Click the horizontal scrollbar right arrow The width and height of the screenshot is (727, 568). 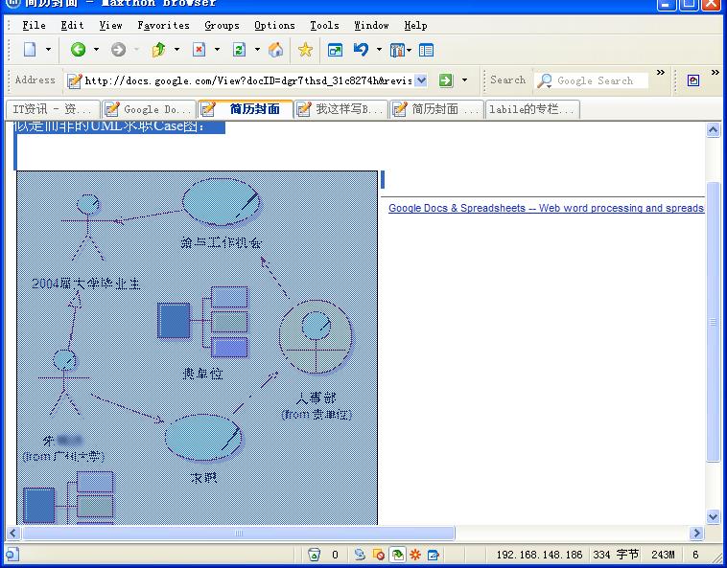696,533
